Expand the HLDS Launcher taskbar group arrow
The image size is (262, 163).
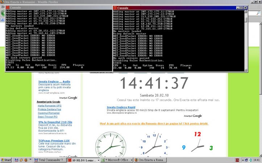tap(98, 160)
